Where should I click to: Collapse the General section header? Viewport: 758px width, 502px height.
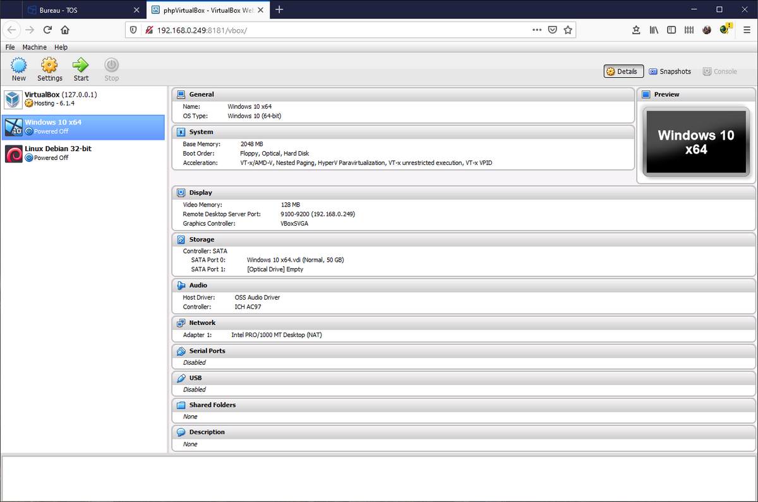(x=402, y=94)
